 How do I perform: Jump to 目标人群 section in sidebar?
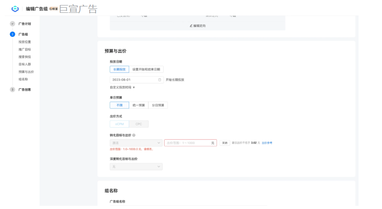[x=25, y=64]
